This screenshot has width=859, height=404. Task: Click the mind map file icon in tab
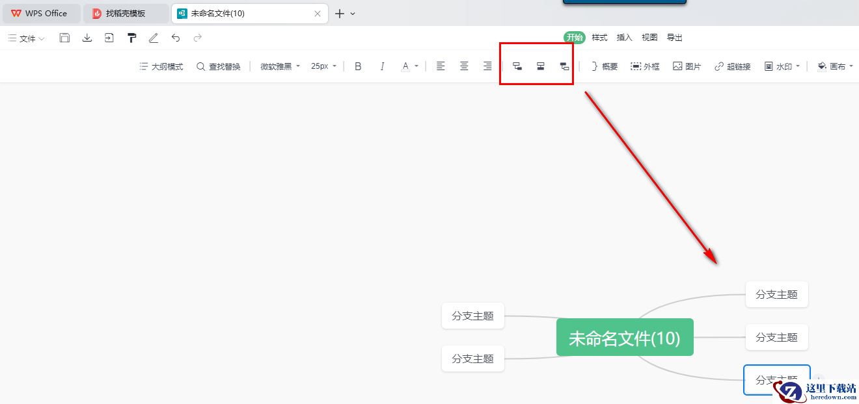[182, 13]
